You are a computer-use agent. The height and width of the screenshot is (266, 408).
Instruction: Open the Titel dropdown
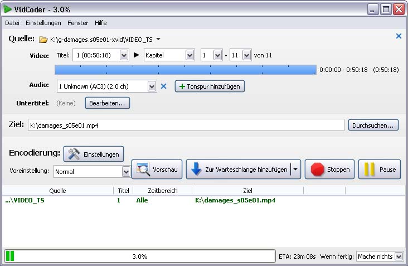101,55
